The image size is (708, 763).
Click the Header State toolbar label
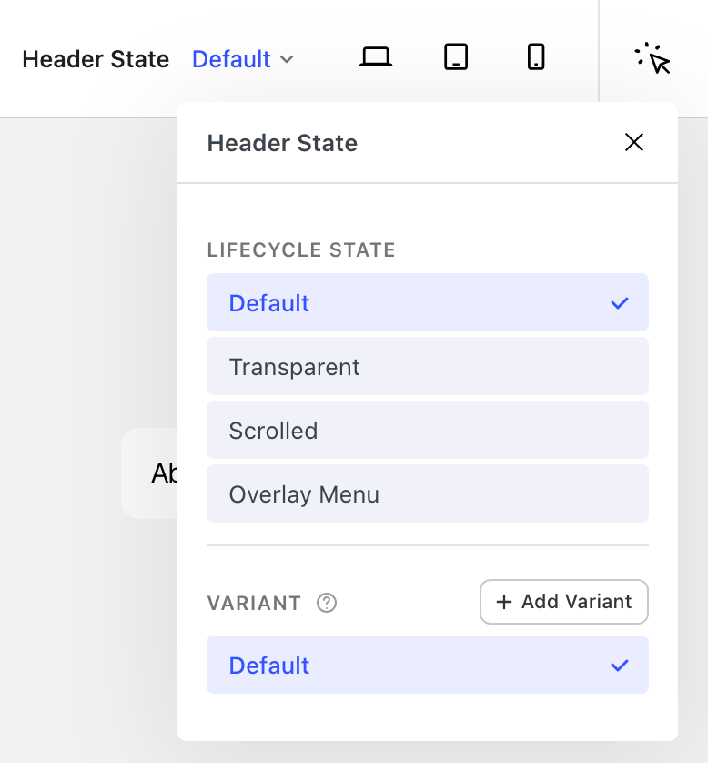[96, 59]
